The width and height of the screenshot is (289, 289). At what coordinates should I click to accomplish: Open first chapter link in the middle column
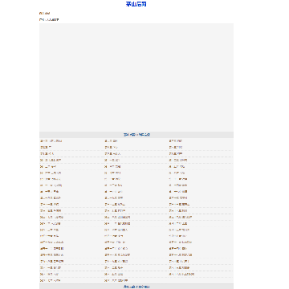click(111, 141)
